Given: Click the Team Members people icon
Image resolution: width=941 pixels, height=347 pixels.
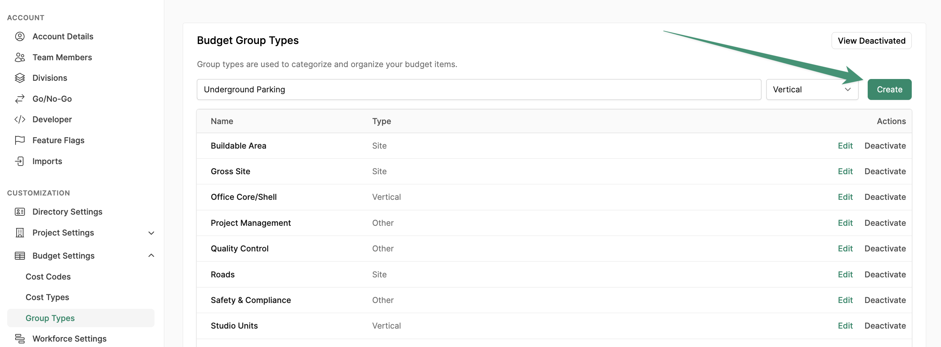Looking at the screenshot, I should coord(20,57).
